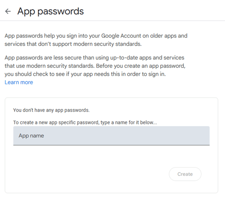Viewport: 225px width, 198px height.
Task: Click the back arrow icon
Action: pyautogui.click(x=8, y=11)
